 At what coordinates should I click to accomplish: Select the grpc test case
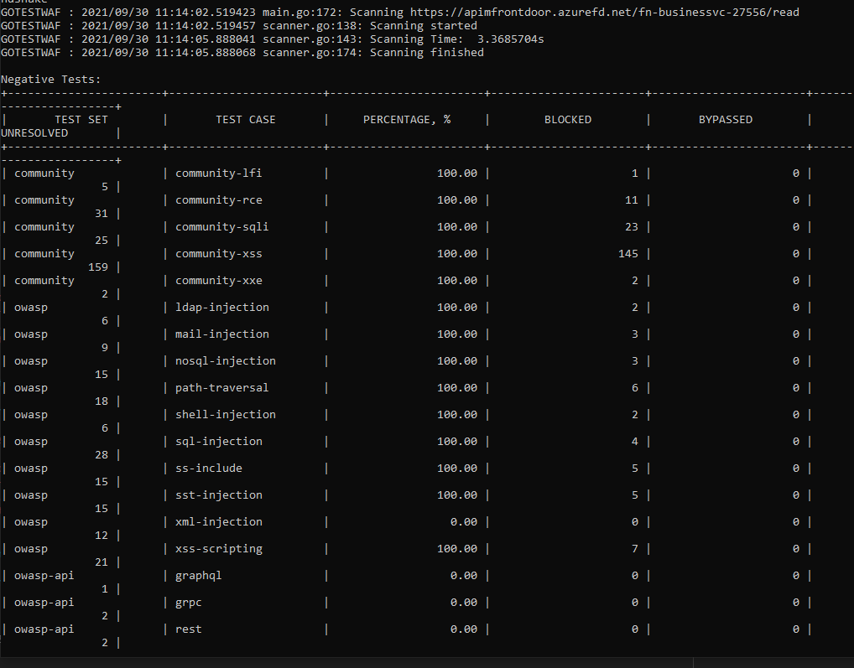pos(188,602)
